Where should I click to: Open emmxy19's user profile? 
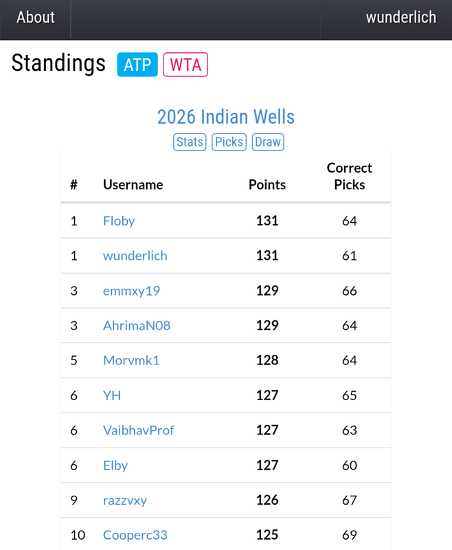131,291
